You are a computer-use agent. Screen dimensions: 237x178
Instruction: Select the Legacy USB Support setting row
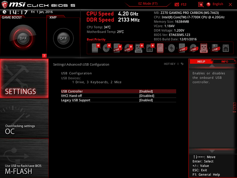pos(118,100)
